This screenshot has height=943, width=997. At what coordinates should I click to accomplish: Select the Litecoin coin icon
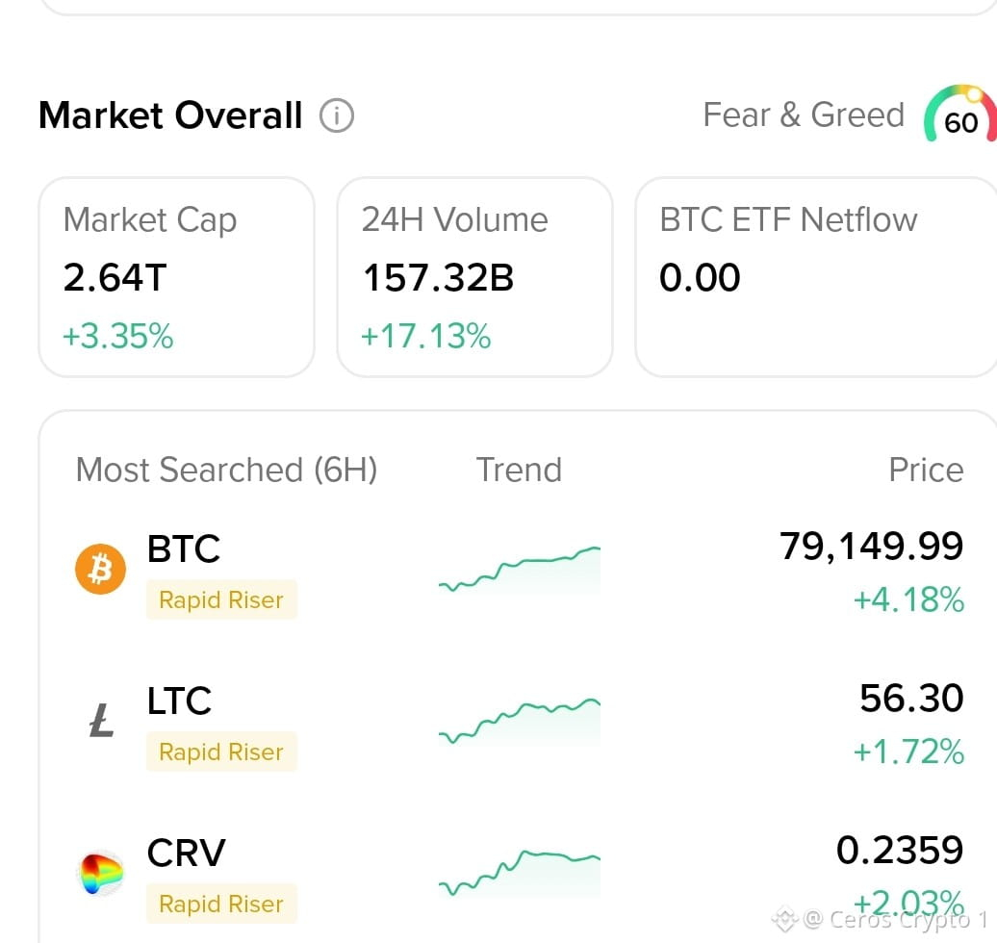point(101,721)
